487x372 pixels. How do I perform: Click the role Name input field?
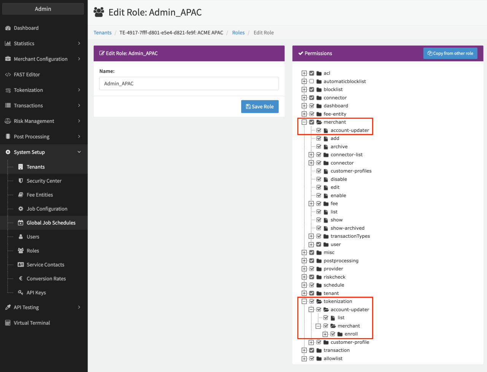pos(189,84)
